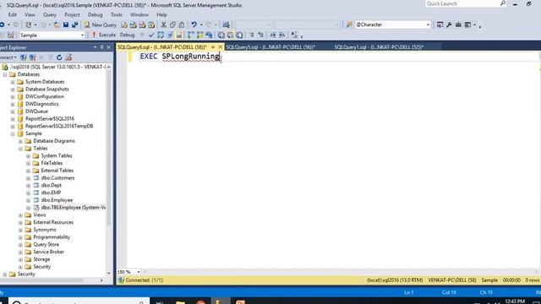Select the Query Store folder

(x=46, y=245)
